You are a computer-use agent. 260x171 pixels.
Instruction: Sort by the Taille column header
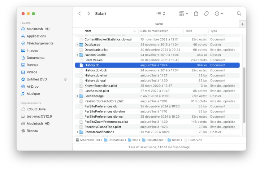pos(196,31)
